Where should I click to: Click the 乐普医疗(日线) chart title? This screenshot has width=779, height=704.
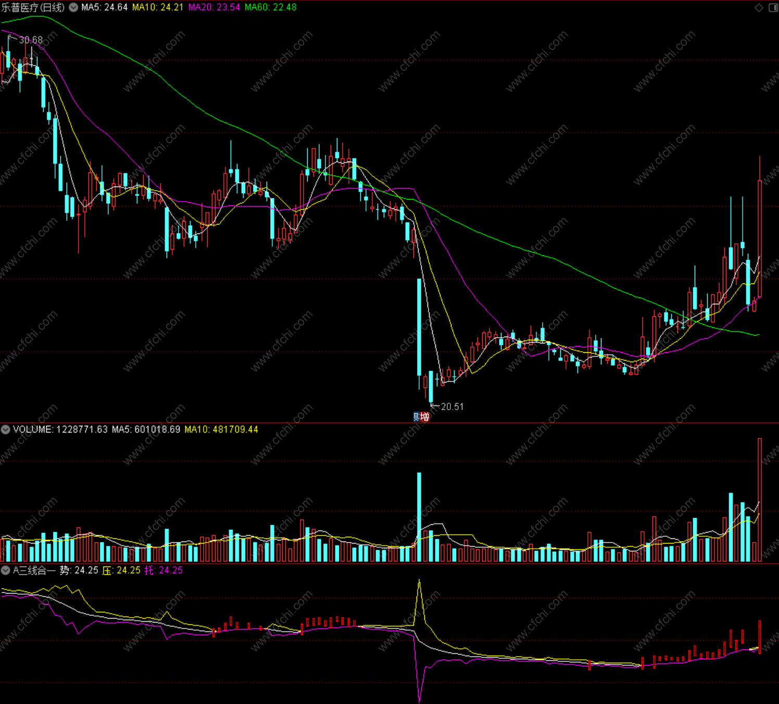(x=33, y=7)
